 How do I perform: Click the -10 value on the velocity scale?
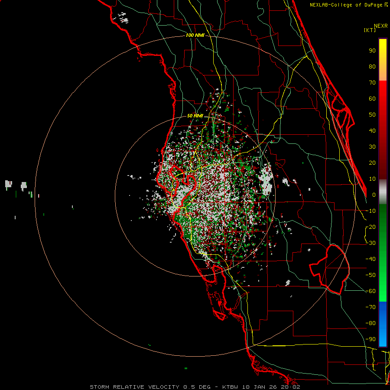tap(370, 211)
